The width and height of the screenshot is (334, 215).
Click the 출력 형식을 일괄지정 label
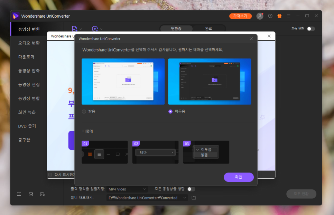[88, 189]
